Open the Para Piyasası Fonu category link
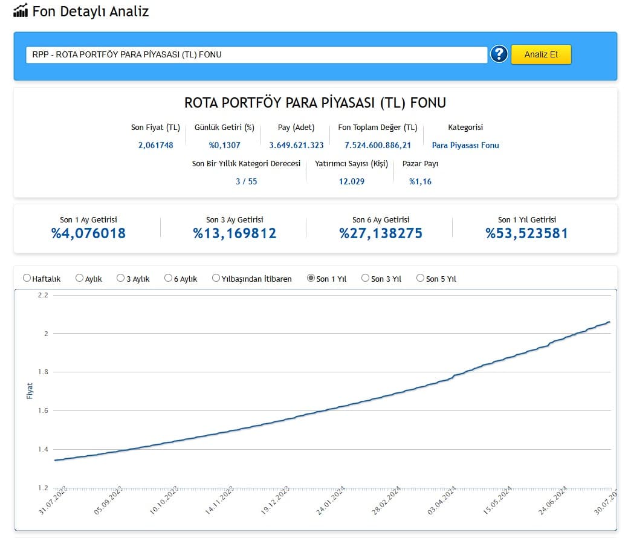Viewport: 631px width, 538px height. [465, 145]
